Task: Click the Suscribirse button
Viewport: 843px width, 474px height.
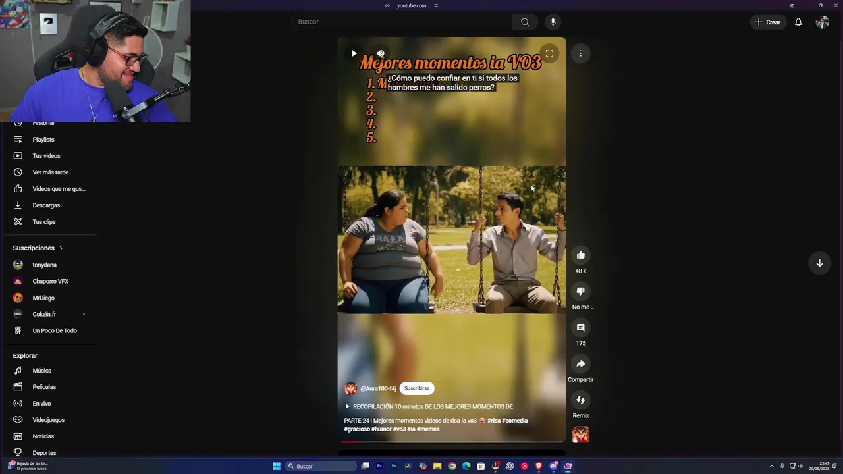Action: [417, 388]
